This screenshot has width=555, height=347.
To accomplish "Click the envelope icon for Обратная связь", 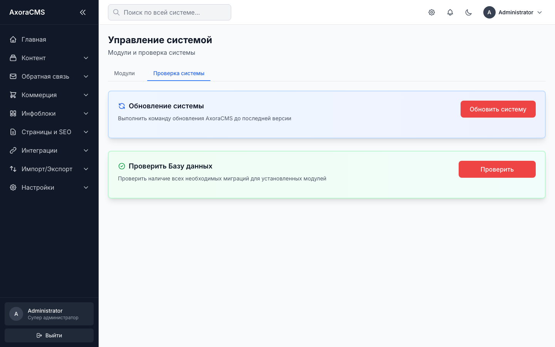I will tap(13, 76).
